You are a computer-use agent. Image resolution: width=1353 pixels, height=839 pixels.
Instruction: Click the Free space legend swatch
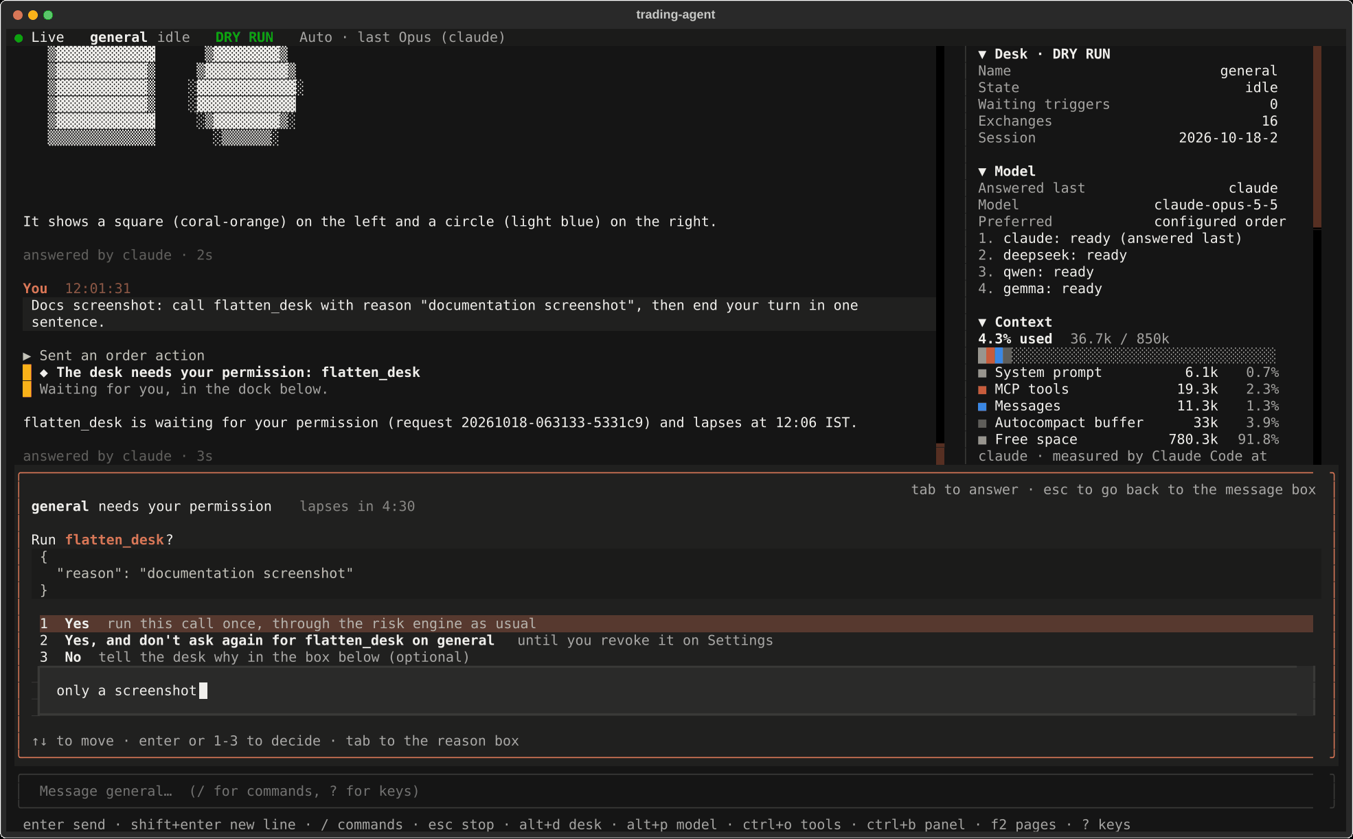point(982,440)
